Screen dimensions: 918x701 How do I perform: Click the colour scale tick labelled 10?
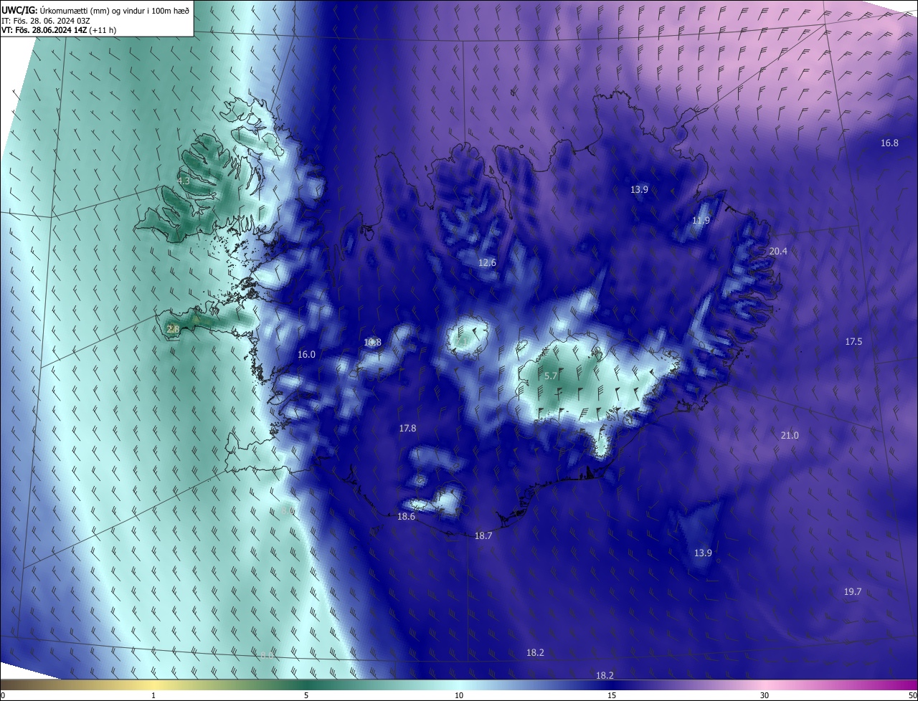click(459, 695)
